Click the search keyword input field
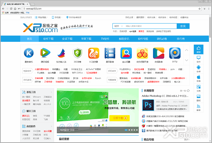Image resolution: width=212 pixels, height=143 pixels. pyautogui.click(x=151, y=26)
